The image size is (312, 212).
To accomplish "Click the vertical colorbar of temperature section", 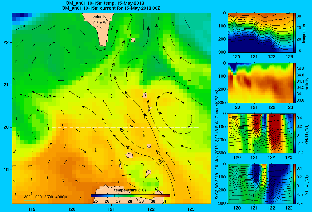I will click(295, 33).
